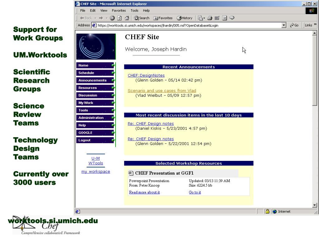
Task: Click the Internet zone globe icon
Action: coord(275,212)
